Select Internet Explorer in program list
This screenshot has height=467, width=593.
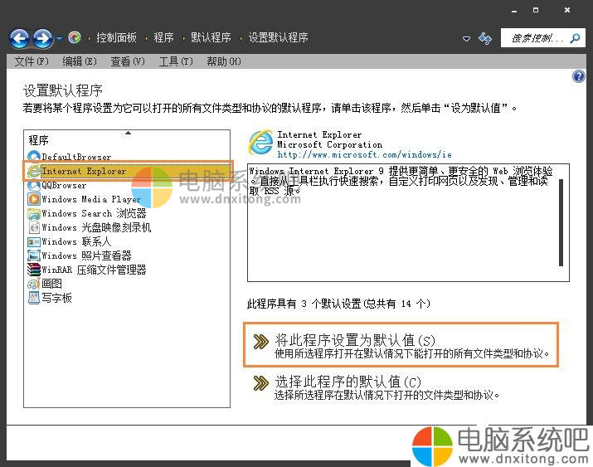tap(128, 171)
